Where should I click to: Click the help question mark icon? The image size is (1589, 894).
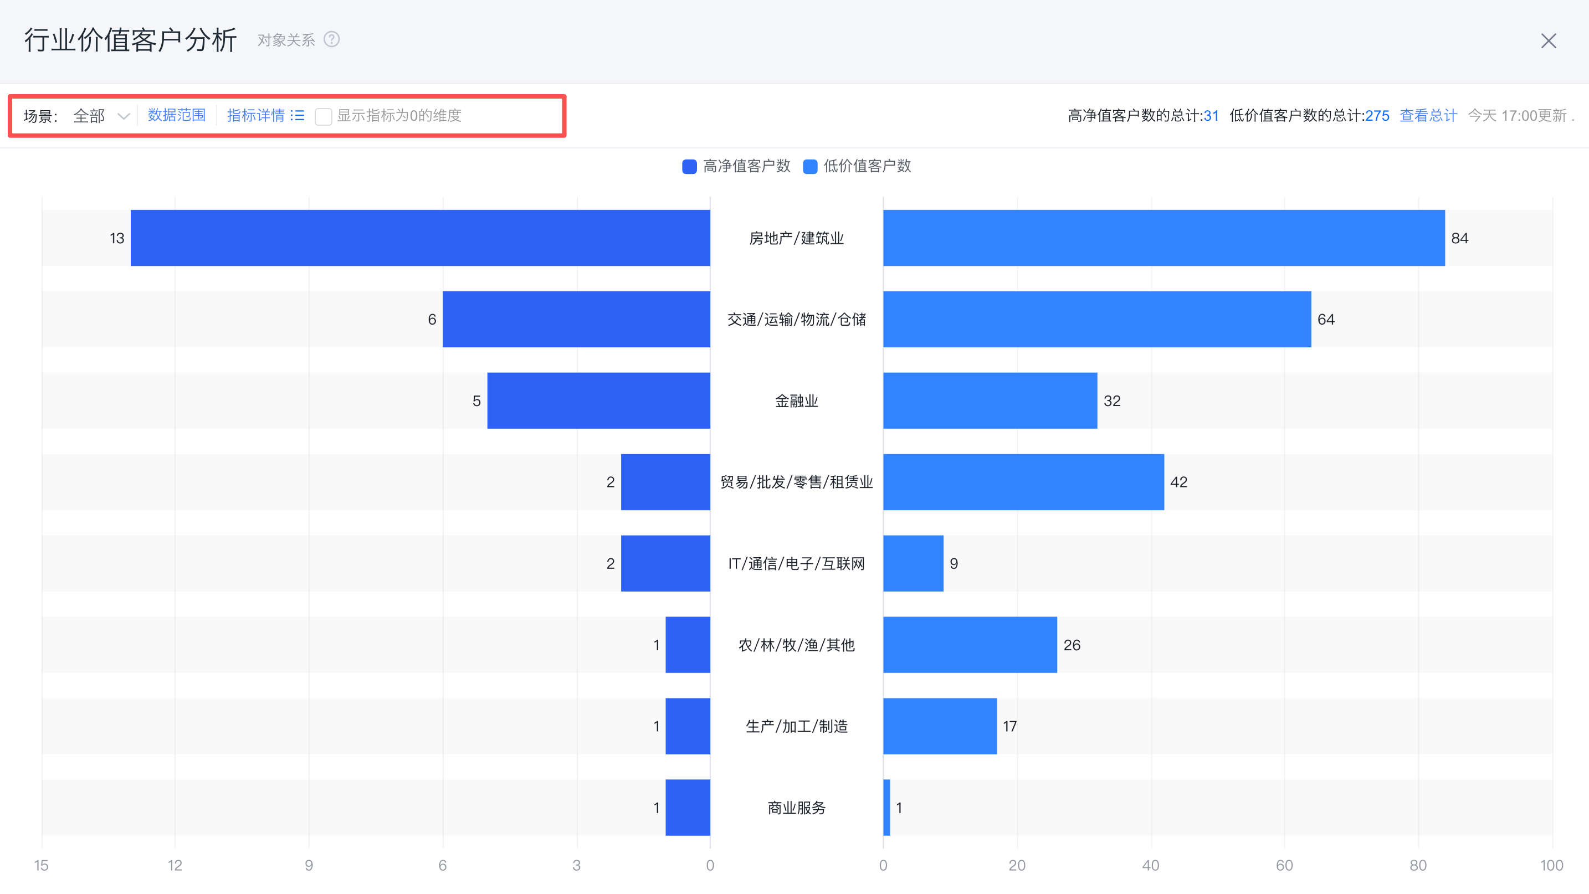pos(331,39)
